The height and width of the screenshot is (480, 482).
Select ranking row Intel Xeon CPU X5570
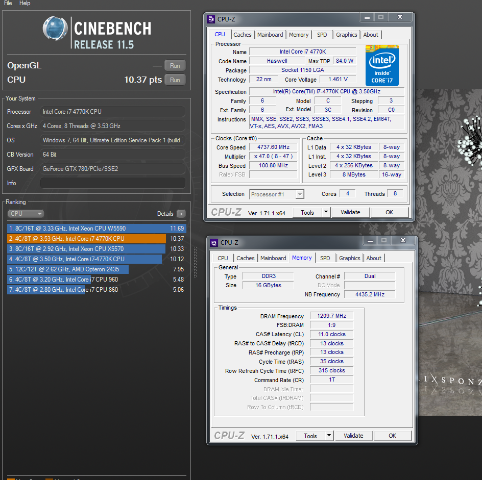click(97, 249)
